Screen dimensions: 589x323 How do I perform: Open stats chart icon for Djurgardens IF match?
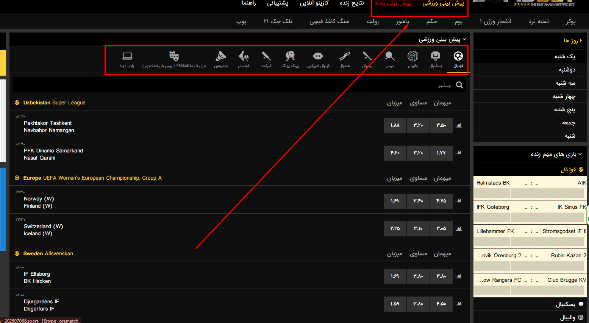pos(459,304)
